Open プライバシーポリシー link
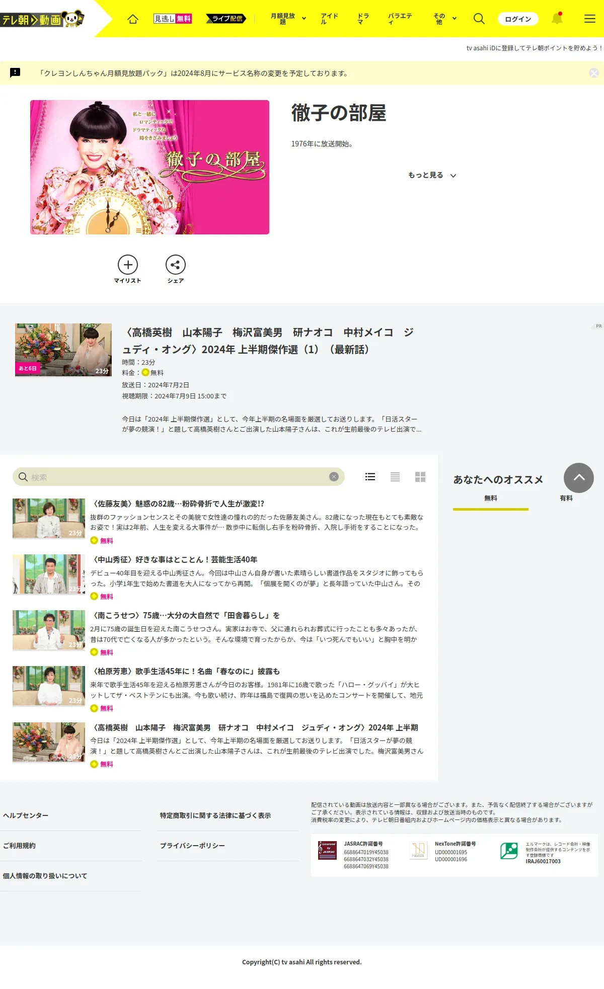This screenshot has height=989, width=604. pos(192,846)
